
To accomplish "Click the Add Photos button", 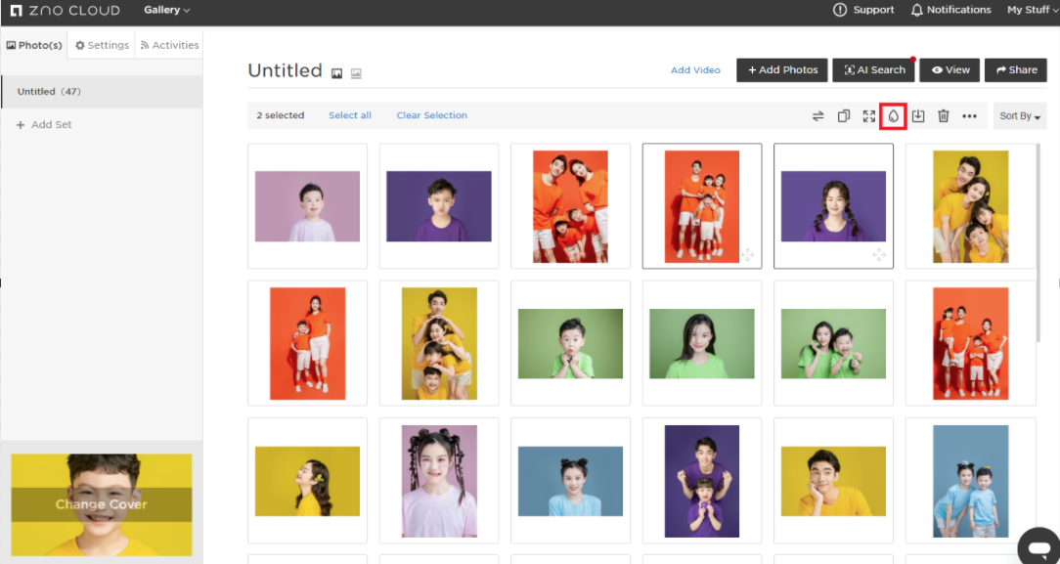I will coord(782,70).
